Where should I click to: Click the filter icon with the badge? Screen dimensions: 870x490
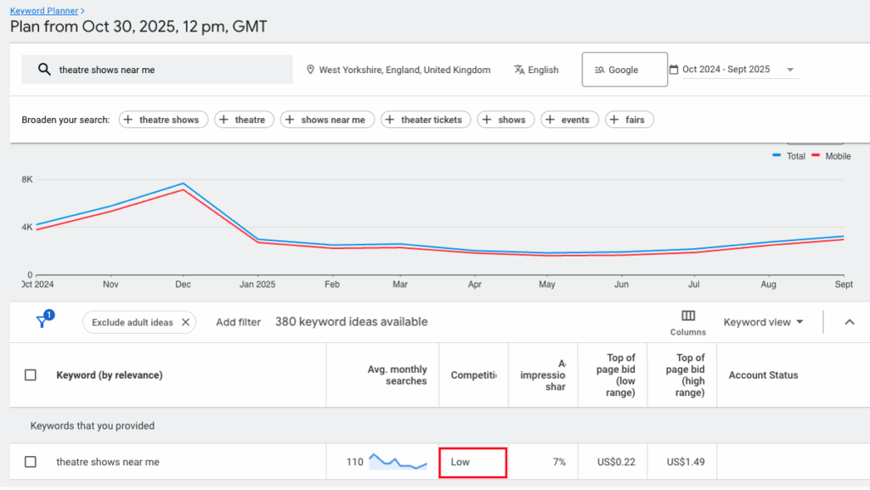[41, 322]
